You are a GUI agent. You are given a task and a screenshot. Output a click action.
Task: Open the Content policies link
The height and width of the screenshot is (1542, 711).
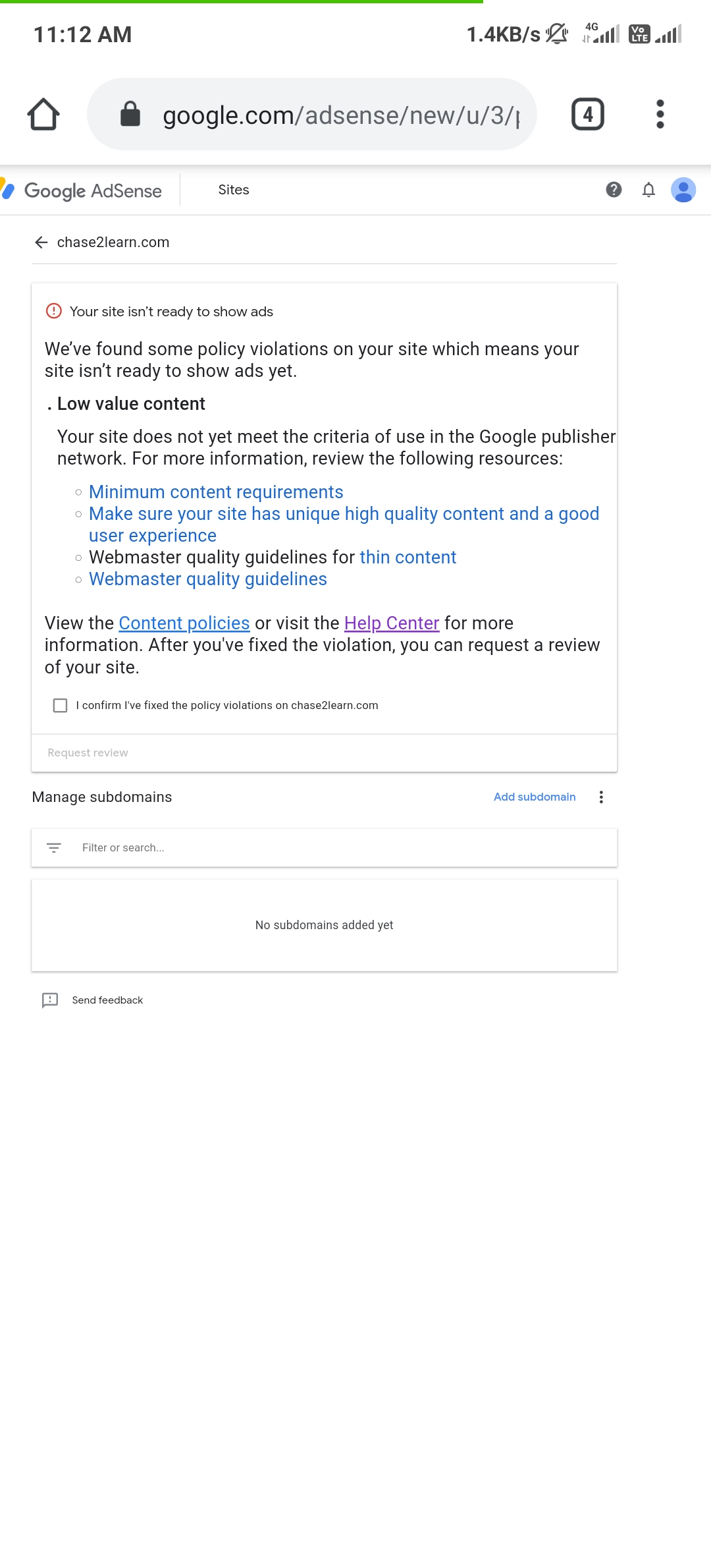184,623
